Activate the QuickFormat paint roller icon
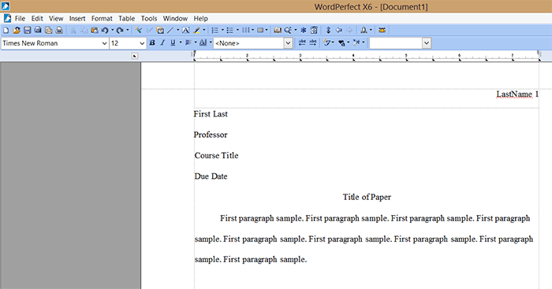Image resolution: width=552 pixels, height=289 pixels. 139,30
